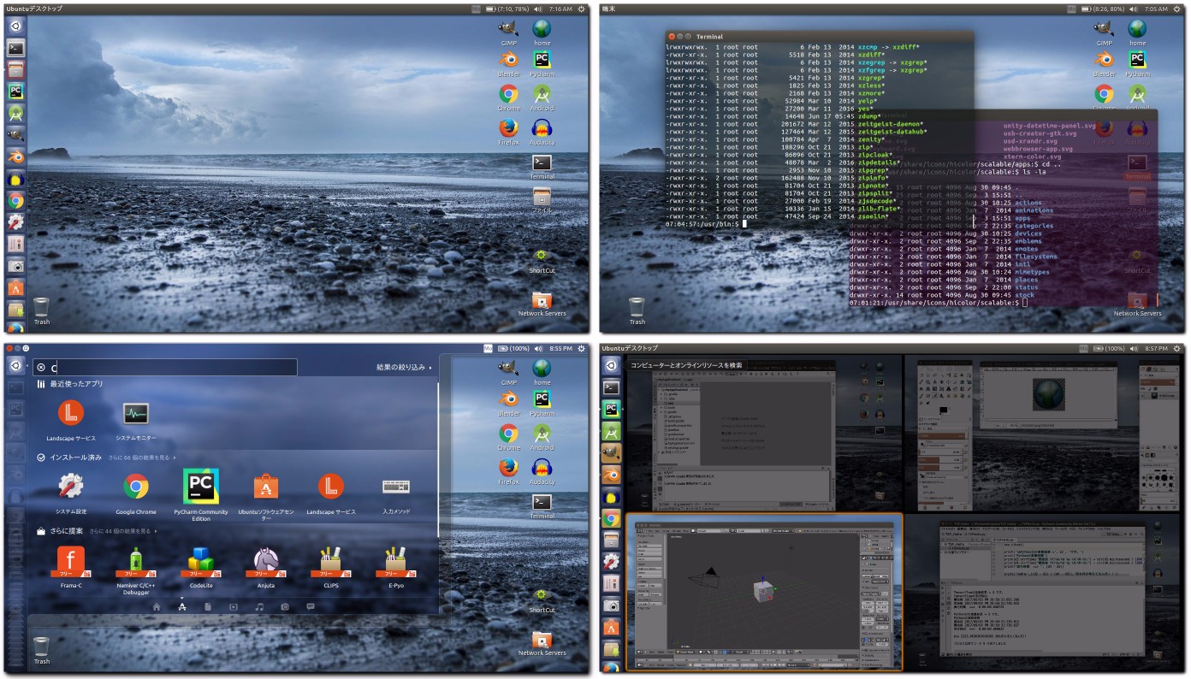The width and height of the screenshot is (1191, 679).
Task: Select CLIPS free app in the Dash
Action: pos(331,567)
